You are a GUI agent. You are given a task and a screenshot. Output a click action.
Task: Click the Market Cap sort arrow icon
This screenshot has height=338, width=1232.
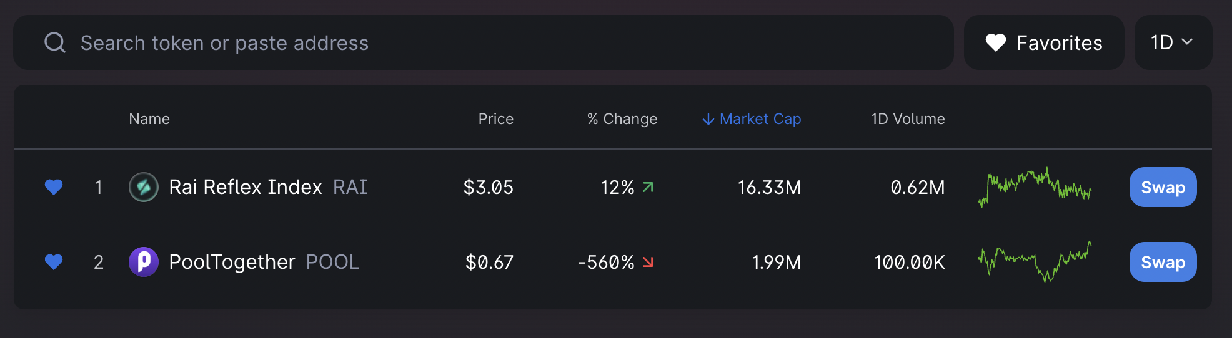tap(708, 119)
